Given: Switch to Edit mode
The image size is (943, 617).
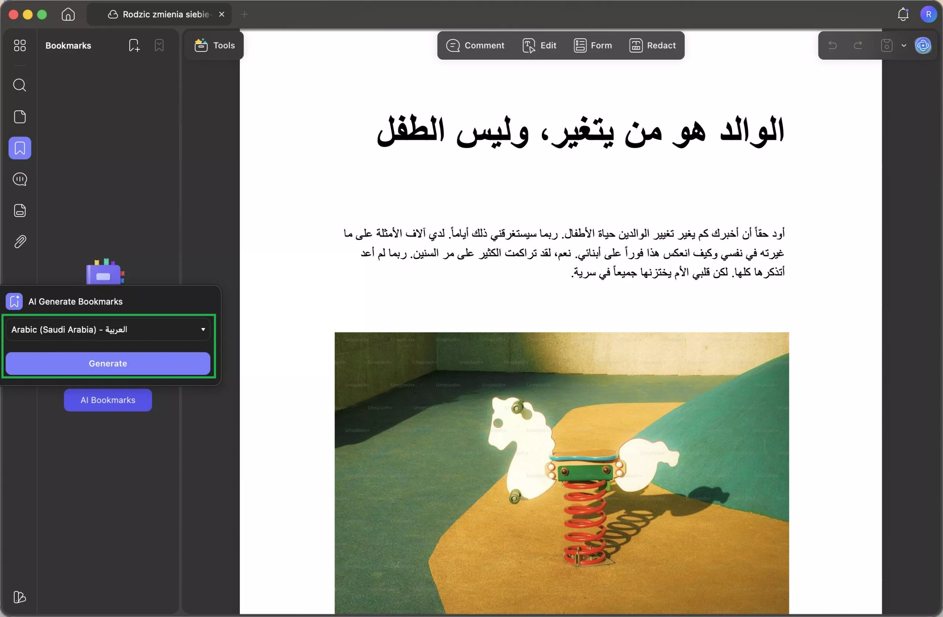Looking at the screenshot, I should pyautogui.click(x=539, y=46).
